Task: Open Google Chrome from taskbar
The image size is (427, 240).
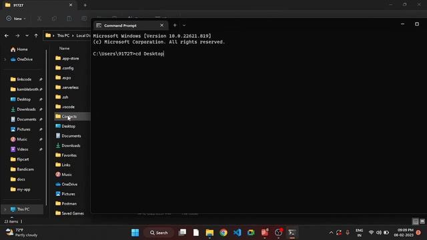Action: (x=224, y=233)
